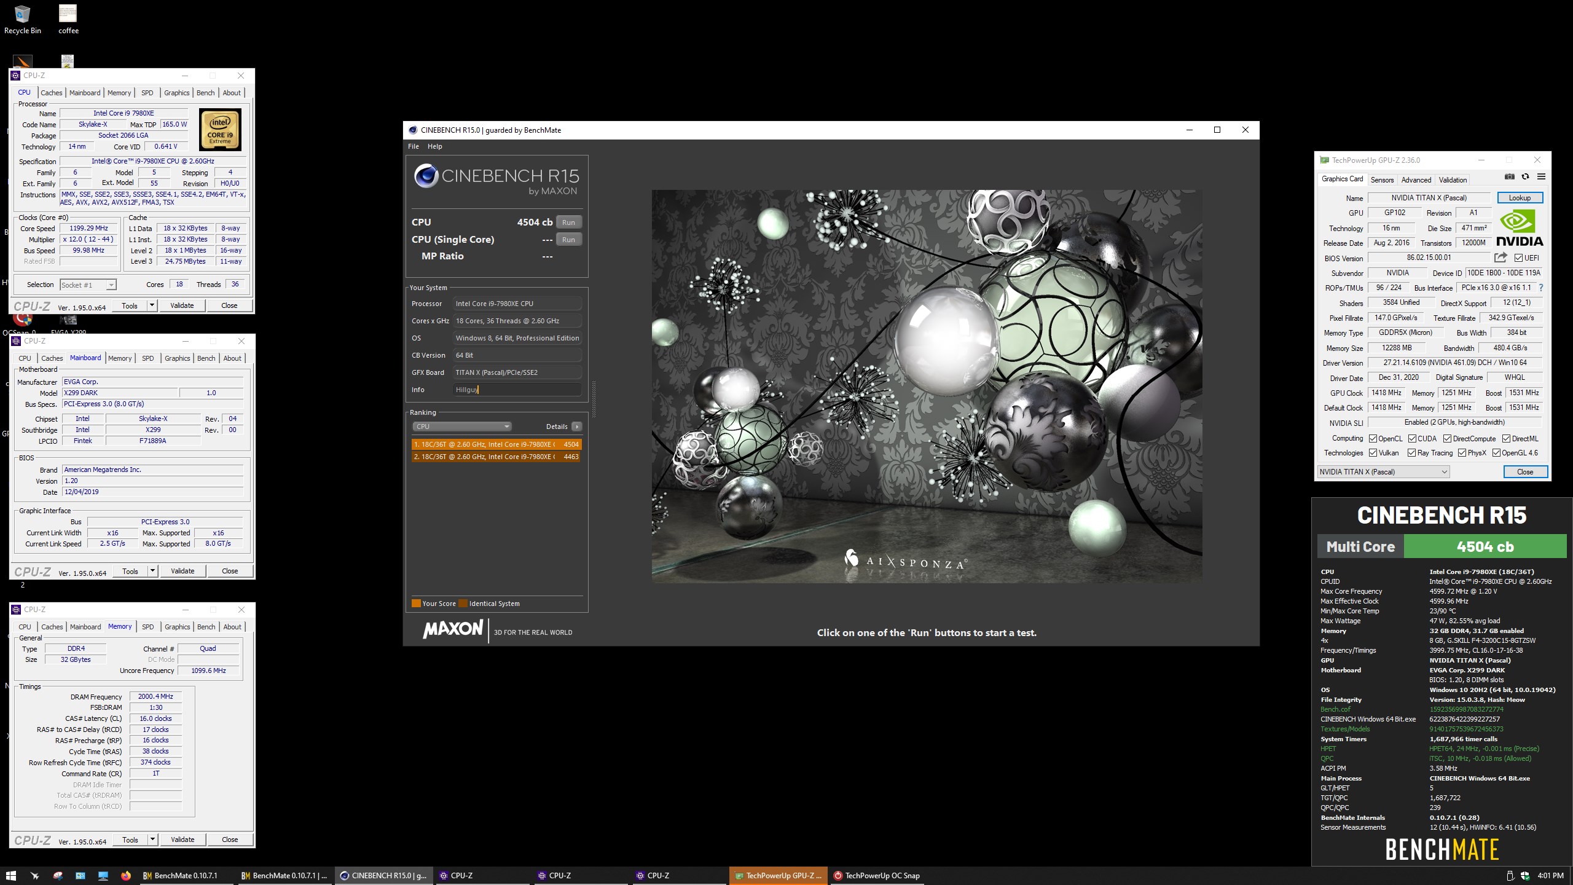1573x885 pixels.
Task: Toggle the PhysX checkbox
Action: click(x=1462, y=453)
